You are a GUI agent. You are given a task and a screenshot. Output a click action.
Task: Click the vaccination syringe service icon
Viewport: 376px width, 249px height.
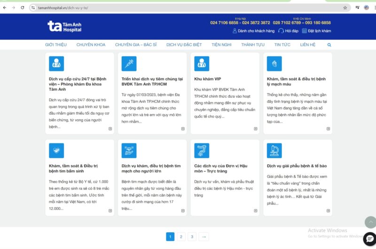pos(129,63)
